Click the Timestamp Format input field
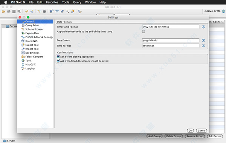 coord(171,27)
